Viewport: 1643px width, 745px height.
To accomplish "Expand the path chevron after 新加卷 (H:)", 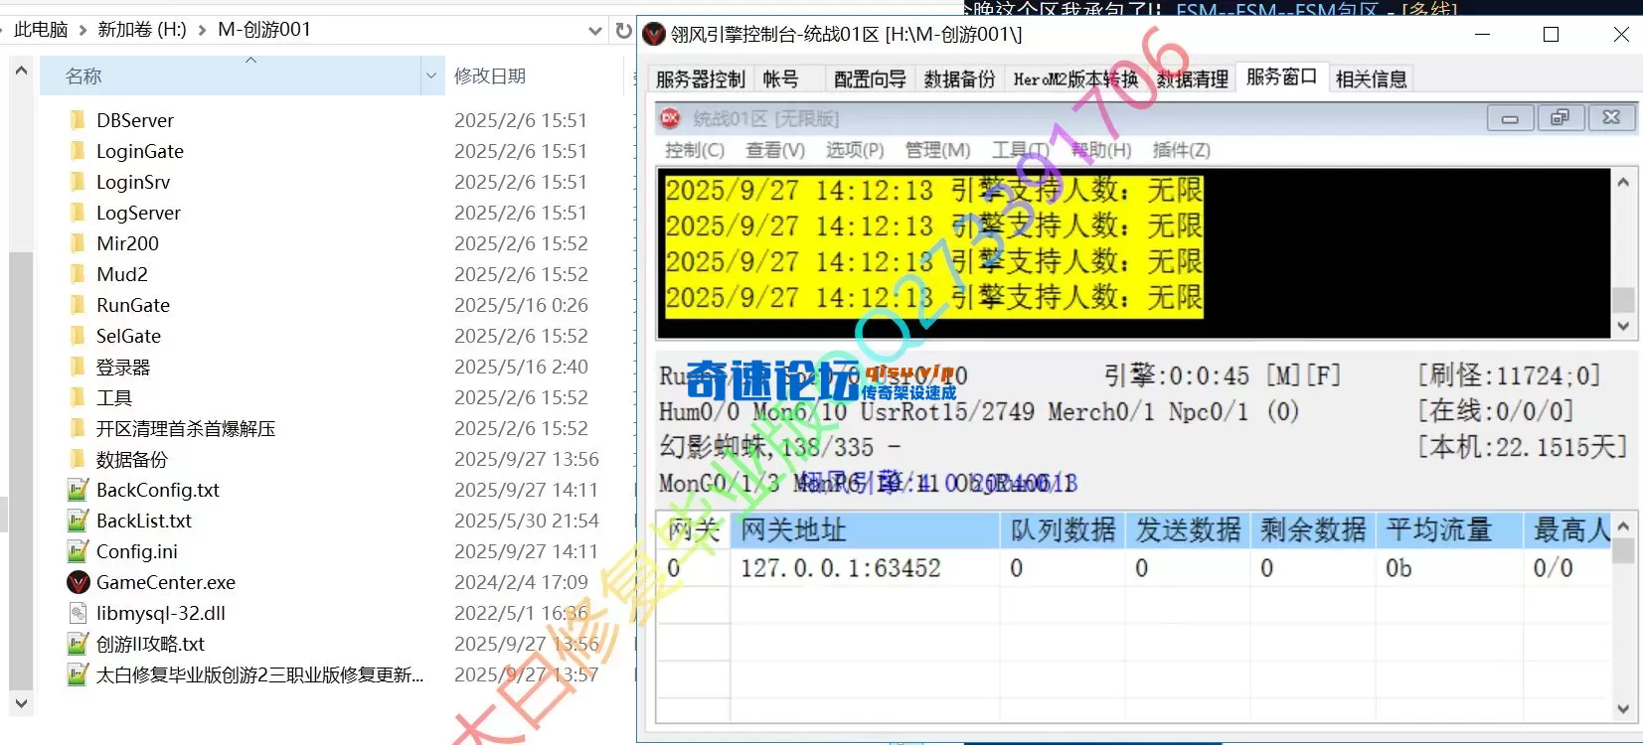I will point(202,30).
